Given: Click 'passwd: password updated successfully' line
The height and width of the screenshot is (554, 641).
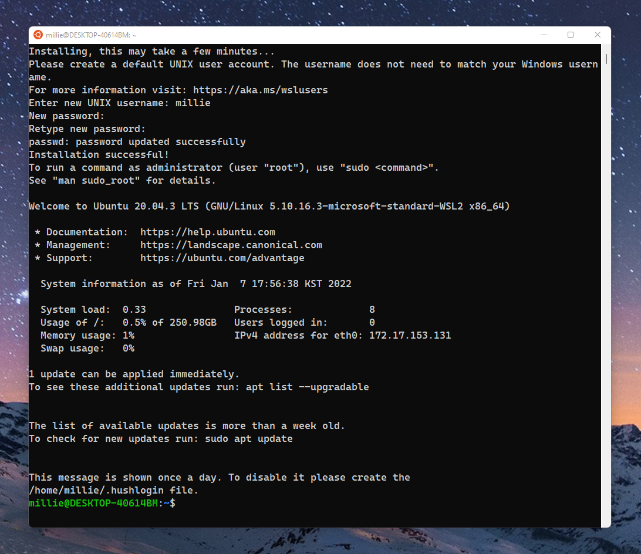Looking at the screenshot, I should coord(137,142).
